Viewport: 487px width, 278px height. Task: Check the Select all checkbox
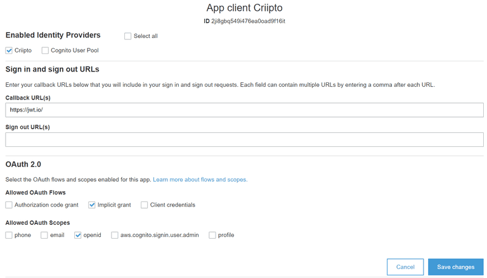(x=127, y=36)
